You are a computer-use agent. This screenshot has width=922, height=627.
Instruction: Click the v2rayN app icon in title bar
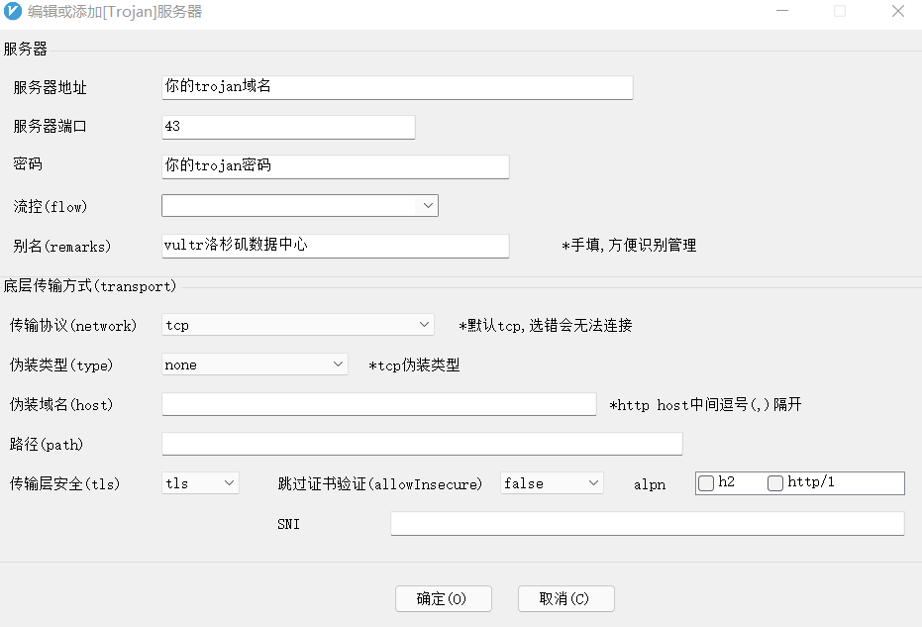pyautogui.click(x=12, y=11)
